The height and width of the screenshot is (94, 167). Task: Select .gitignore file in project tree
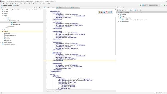[7, 33]
